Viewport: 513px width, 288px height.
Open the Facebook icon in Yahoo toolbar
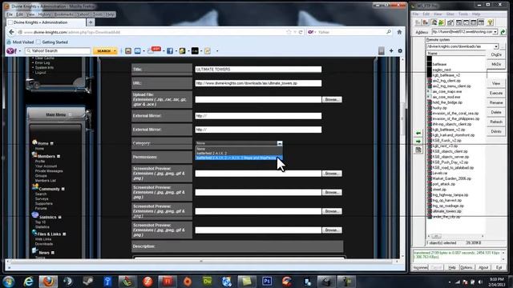(170, 51)
